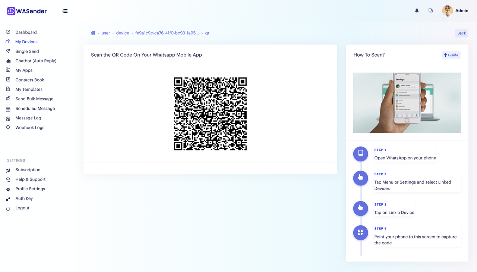477x272 pixels.
Task: Open Help & Support page
Action: pyautogui.click(x=31, y=179)
